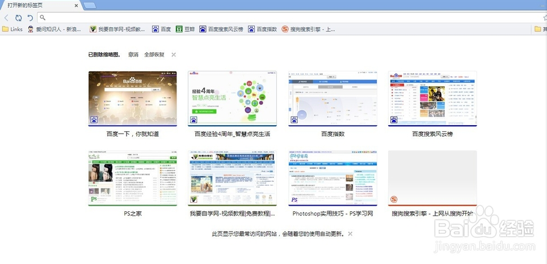Open the 百度指数 page thumbnail
The width and height of the screenshot is (547, 264).
pyautogui.click(x=333, y=99)
